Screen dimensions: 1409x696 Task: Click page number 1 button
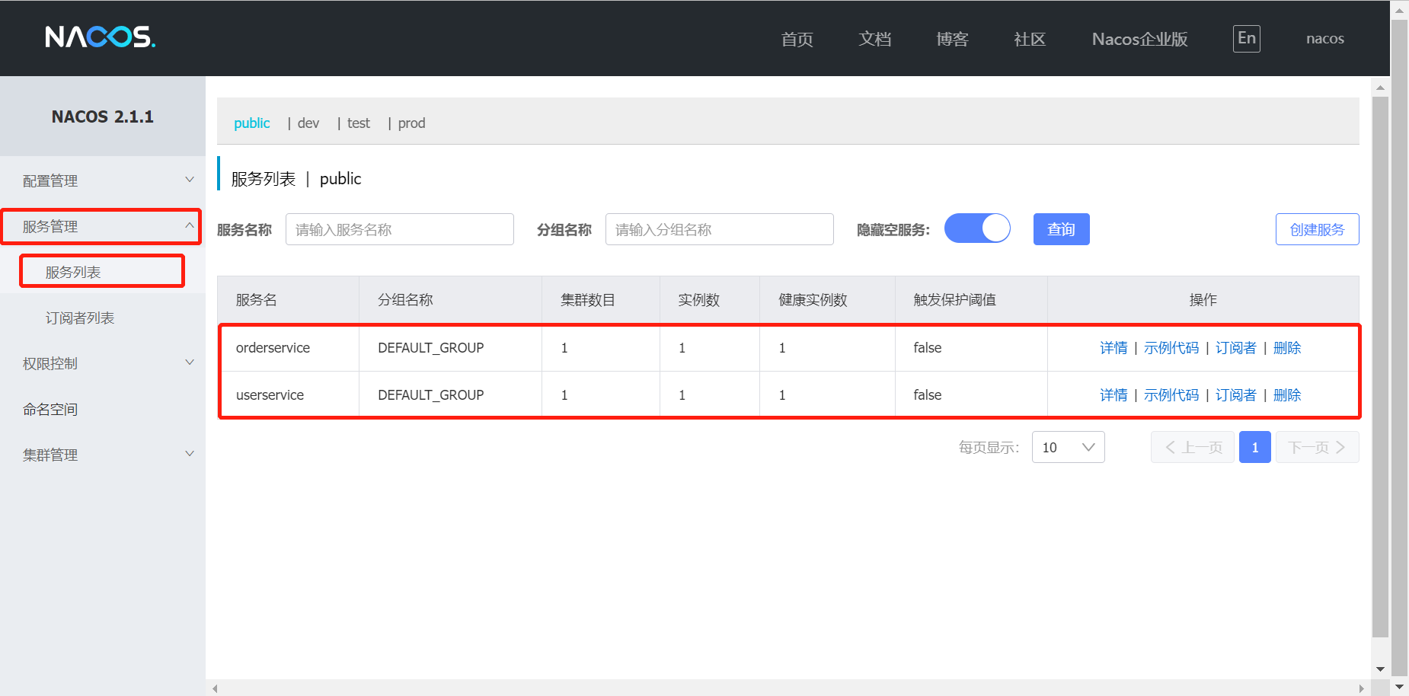(1255, 447)
